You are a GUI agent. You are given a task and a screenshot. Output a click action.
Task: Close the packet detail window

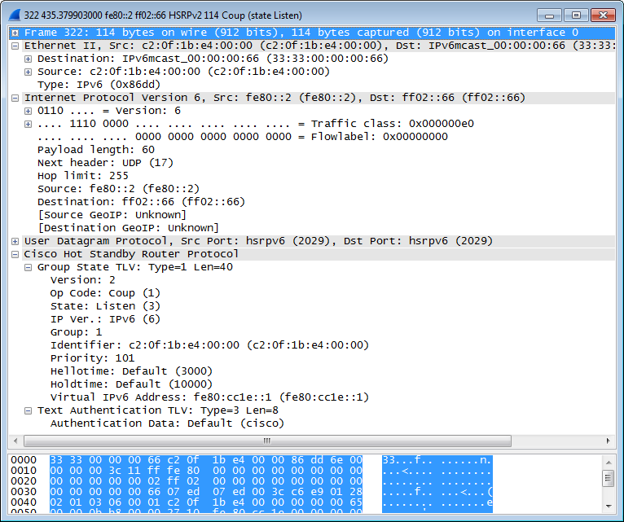click(603, 15)
